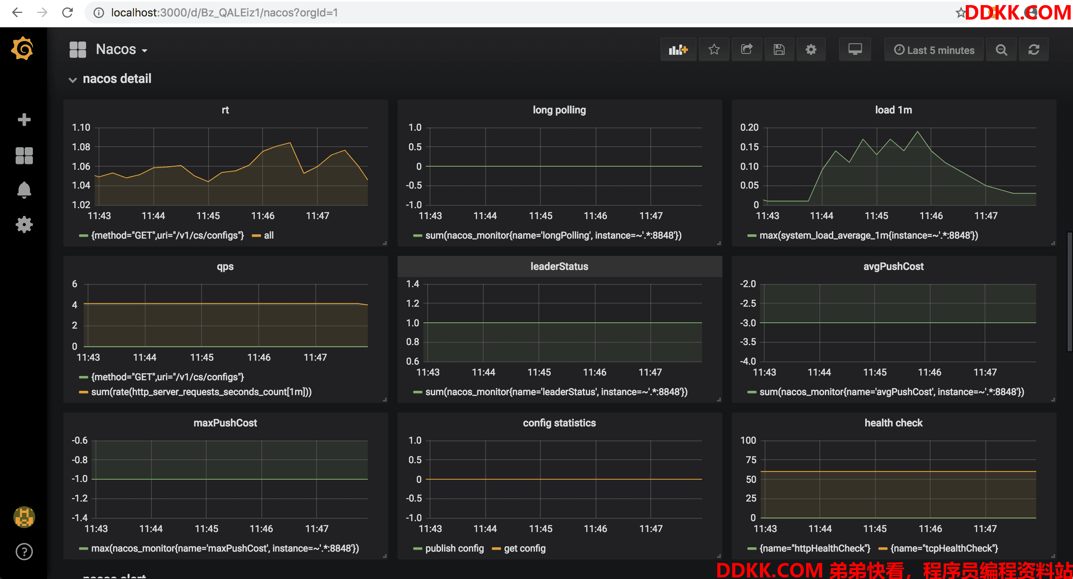Toggle system_load_average_1m series in legend
This screenshot has width=1073, height=579.
(868, 236)
